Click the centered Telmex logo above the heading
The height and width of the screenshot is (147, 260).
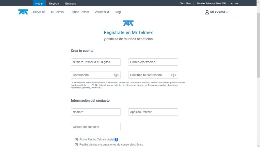[128, 23]
